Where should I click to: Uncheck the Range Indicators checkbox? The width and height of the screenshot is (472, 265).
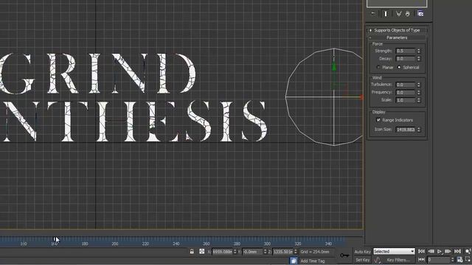click(x=378, y=120)
